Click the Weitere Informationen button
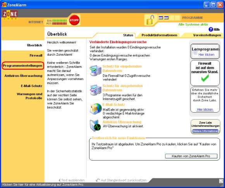225x188 pixels. click(x=205, y=131)
